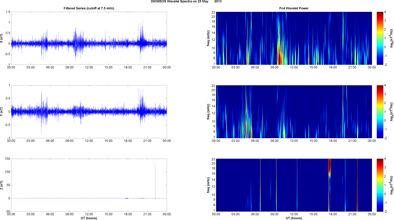The width and height of the screenshot is (394, 220).
Task: Click the colorbar of the middle wavelet panel
Action: coord(380,112)
